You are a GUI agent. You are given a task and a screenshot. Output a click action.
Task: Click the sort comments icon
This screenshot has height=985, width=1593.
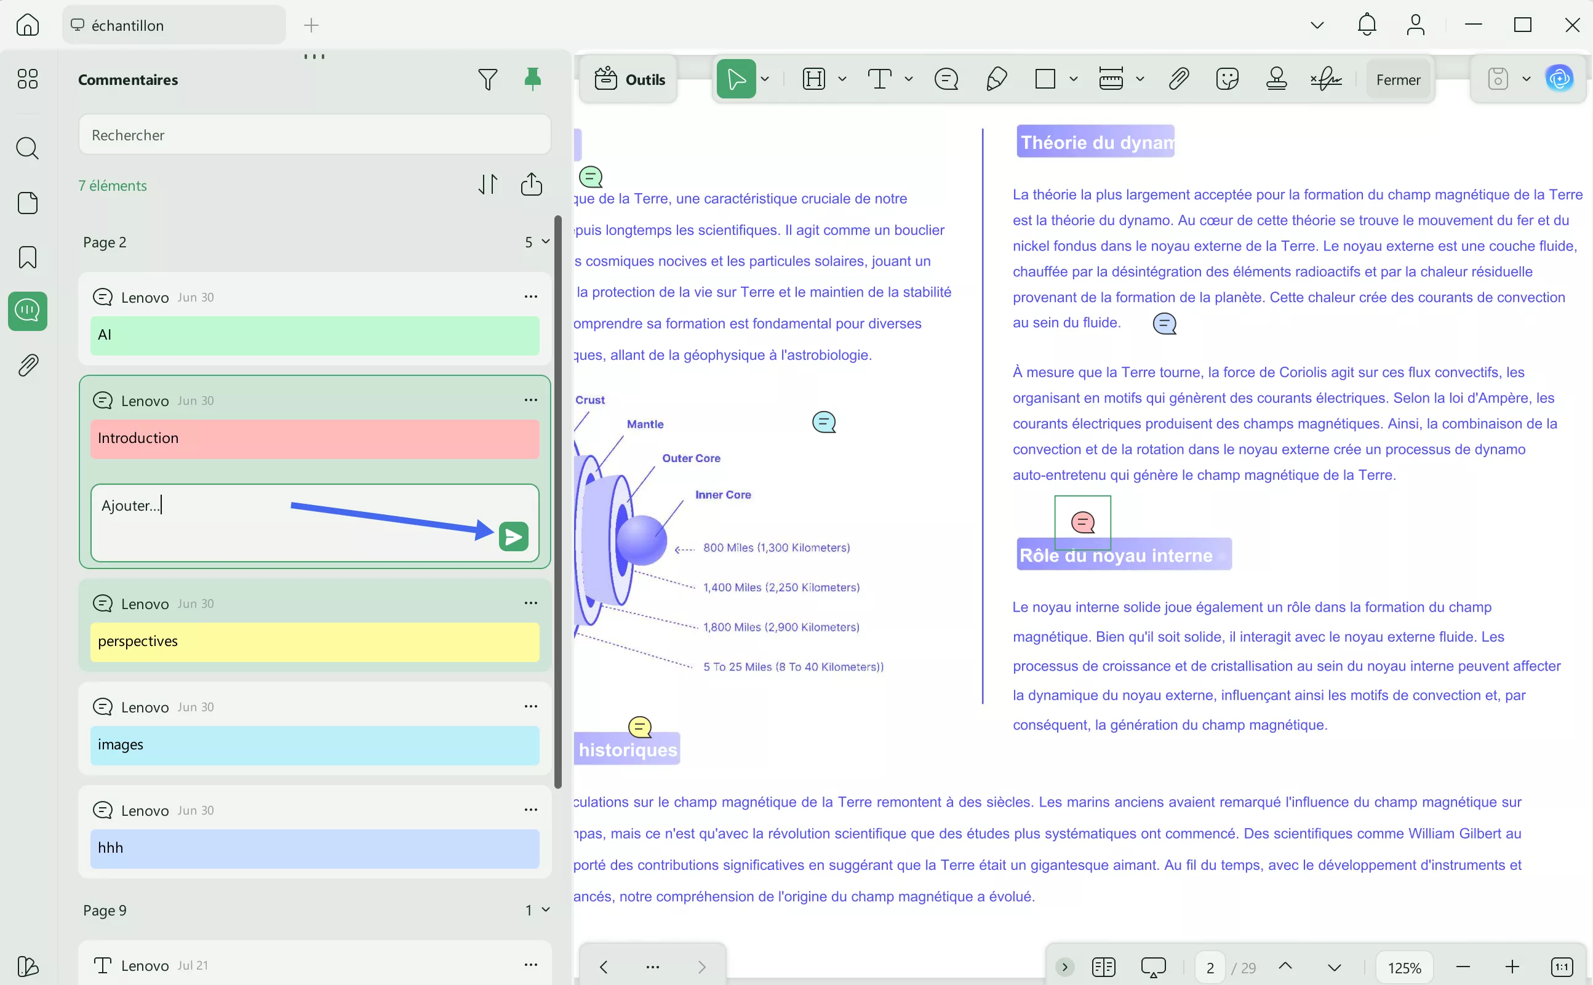pyautogui.click(x=487, y=185)
